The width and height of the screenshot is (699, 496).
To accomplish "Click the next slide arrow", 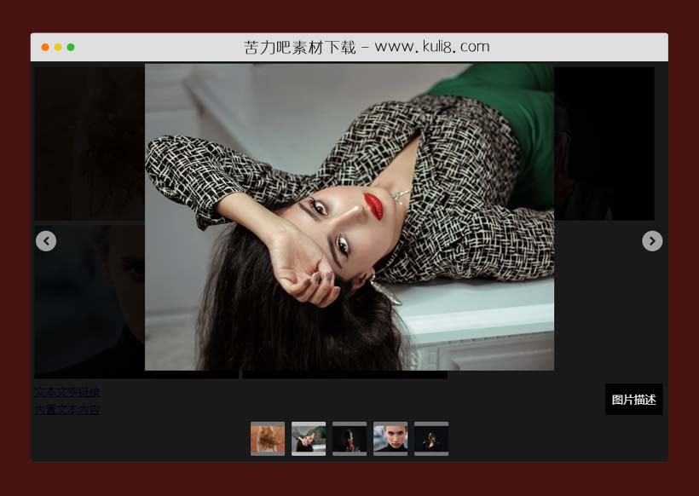I will tap(652, 241).
